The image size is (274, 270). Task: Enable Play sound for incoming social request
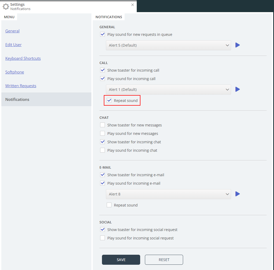[102, 238]
